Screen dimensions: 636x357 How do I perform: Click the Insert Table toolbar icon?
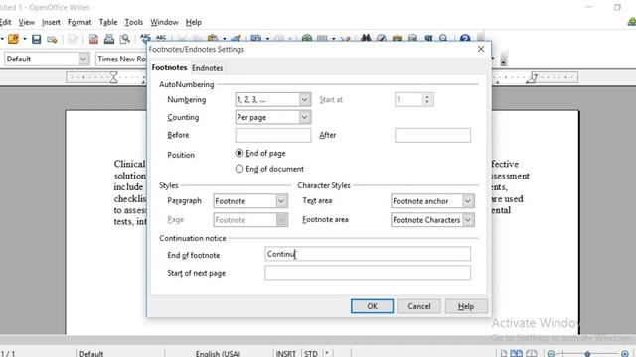coord(322,39)
